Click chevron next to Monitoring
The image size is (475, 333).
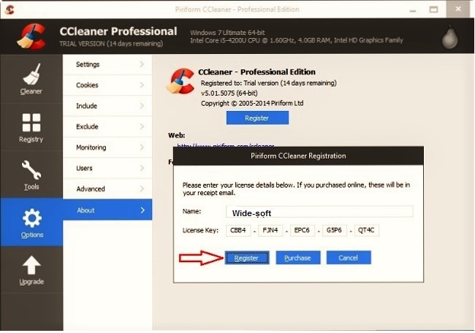142,148
